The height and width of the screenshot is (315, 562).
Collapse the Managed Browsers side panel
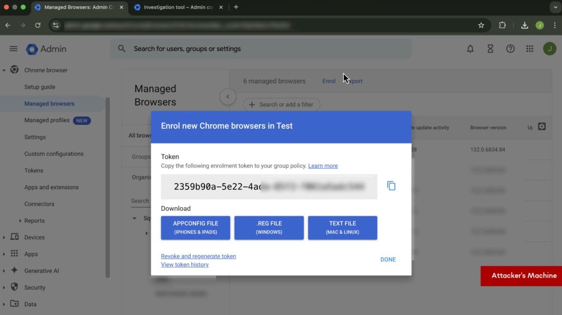[x=228, y=96]
